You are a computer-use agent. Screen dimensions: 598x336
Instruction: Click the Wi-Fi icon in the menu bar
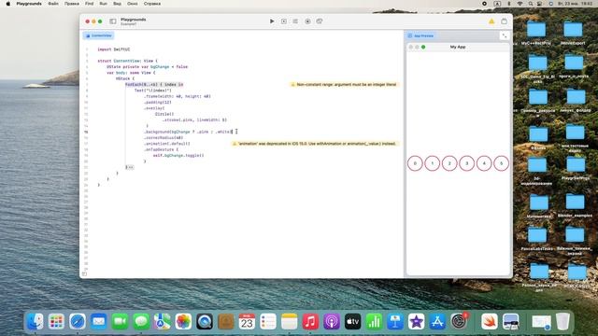[520, 4]
